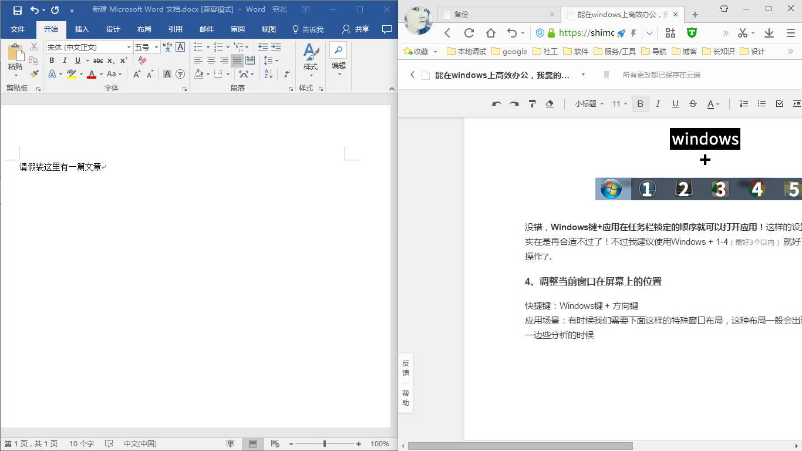Switch to the Design (设计) ribbon tab
Image resolution: width=802 pixels, height=451 pixels.
[113, 29]
